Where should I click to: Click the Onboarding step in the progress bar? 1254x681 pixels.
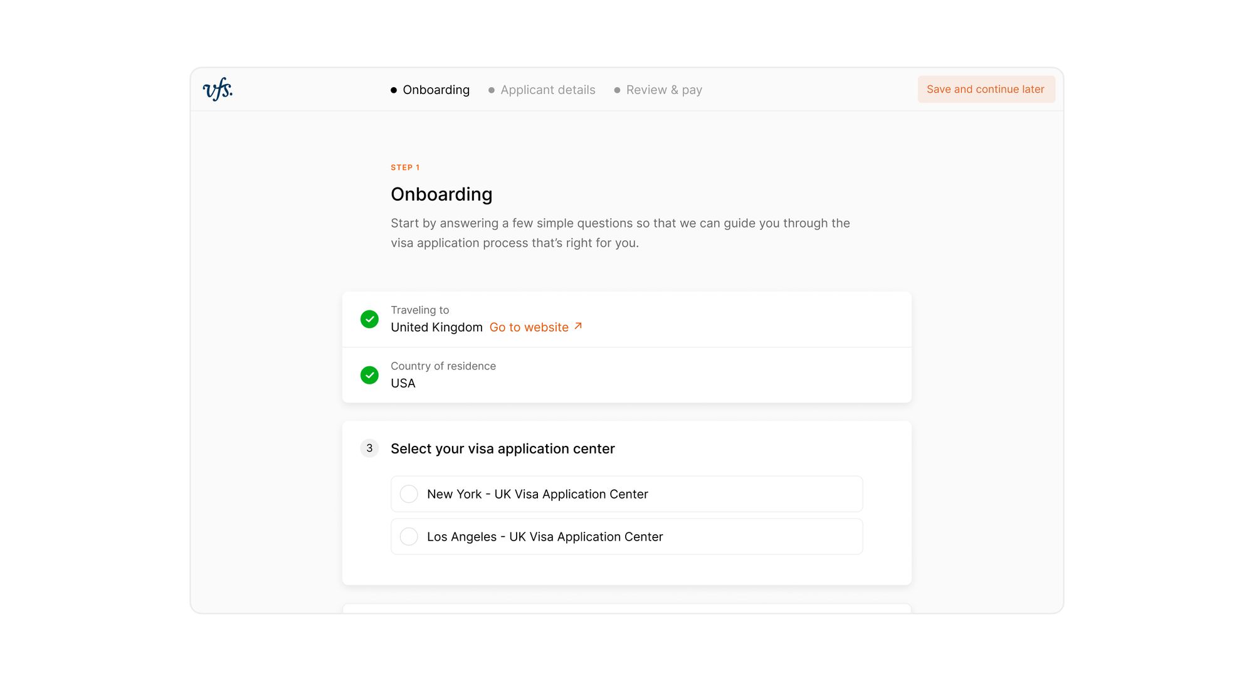pyautogui.click(x=436, y=90)
